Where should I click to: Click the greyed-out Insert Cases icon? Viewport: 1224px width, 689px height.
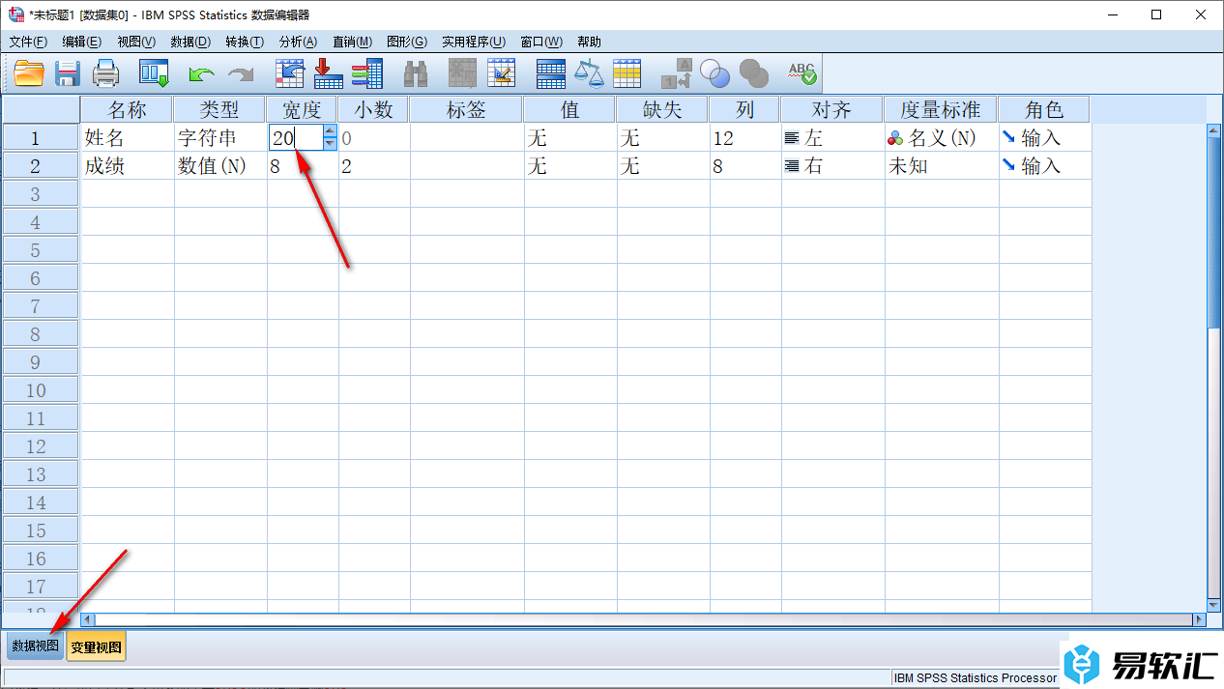(x=463, y=73)
